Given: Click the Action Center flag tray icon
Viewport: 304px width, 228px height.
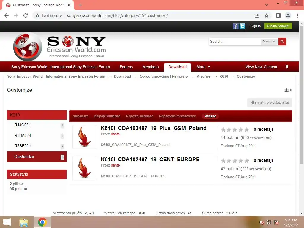Looking at the screenshot, I should (276, 222).
